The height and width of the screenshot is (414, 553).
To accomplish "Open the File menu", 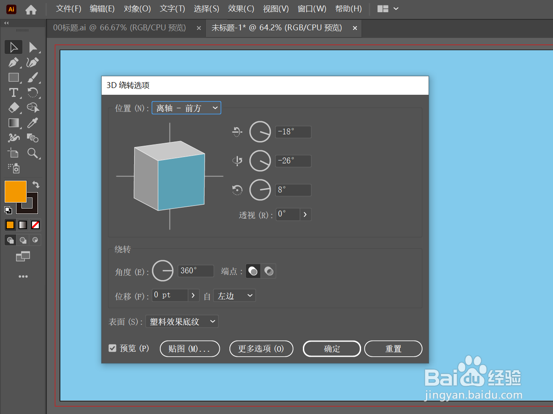I will click(x=69, y=9).
